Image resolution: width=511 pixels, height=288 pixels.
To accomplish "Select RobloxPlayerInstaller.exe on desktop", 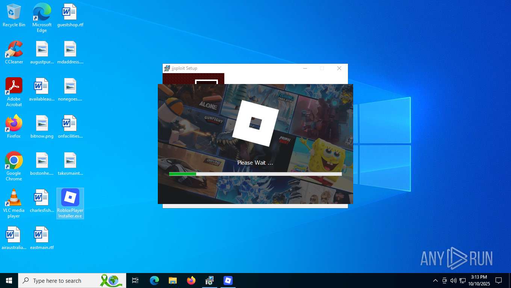I will pyautogui.click(x=70, y=203).
